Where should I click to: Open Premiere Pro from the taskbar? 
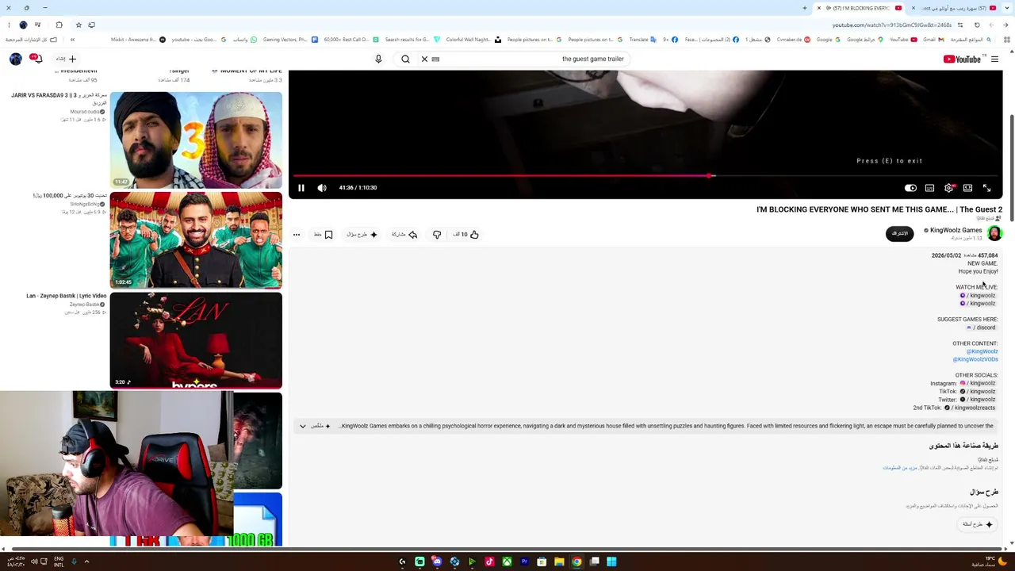pos(524,561)
